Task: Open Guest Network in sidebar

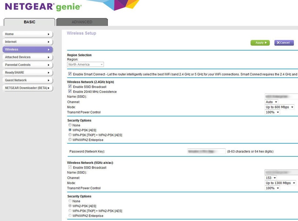Action: [28, 80]
